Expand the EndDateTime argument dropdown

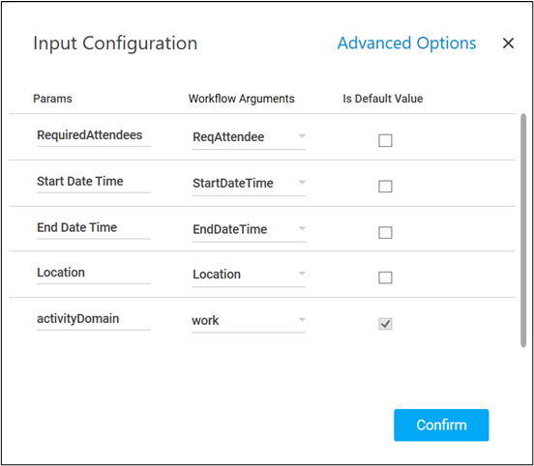pyautogui.click(x=302, y=228)
